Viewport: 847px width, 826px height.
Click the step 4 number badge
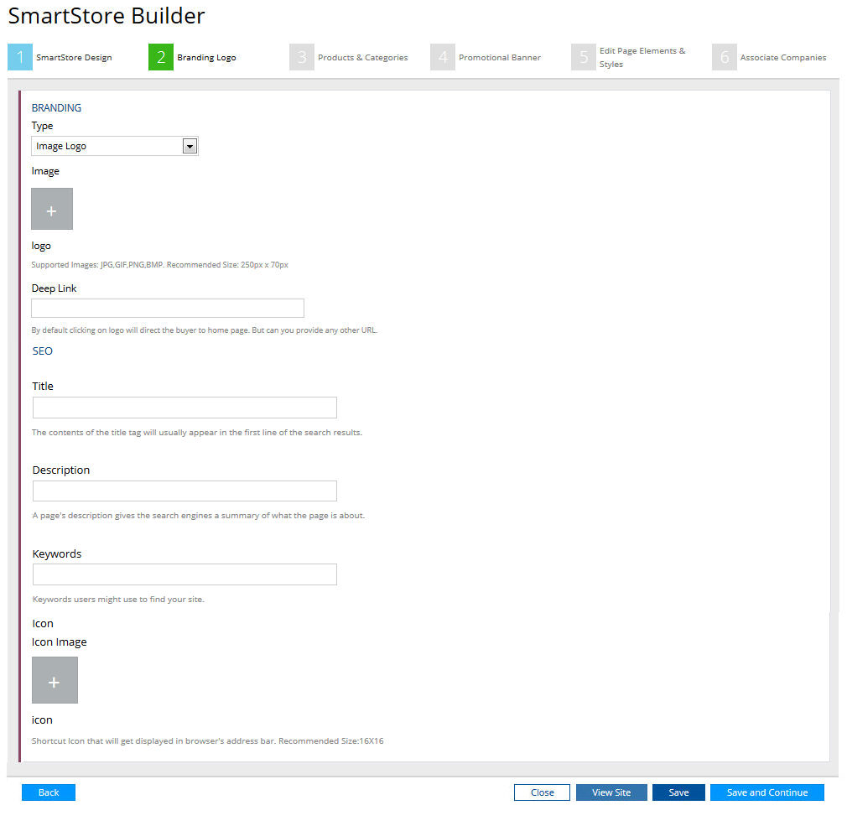click(x=443, y=57)
